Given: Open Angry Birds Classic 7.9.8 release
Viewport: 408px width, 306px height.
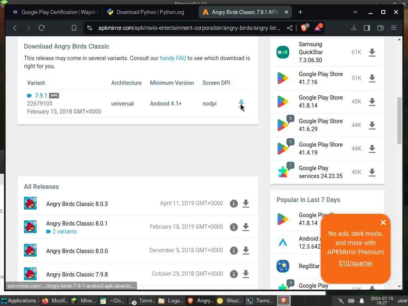Looking at the screenshot, I should point(77,275).
